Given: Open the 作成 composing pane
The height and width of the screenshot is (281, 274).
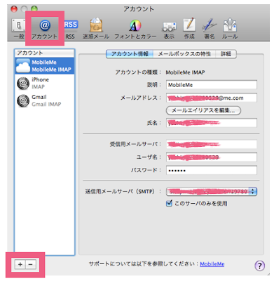Looking at the screenshot, I should tap(189, 29).
